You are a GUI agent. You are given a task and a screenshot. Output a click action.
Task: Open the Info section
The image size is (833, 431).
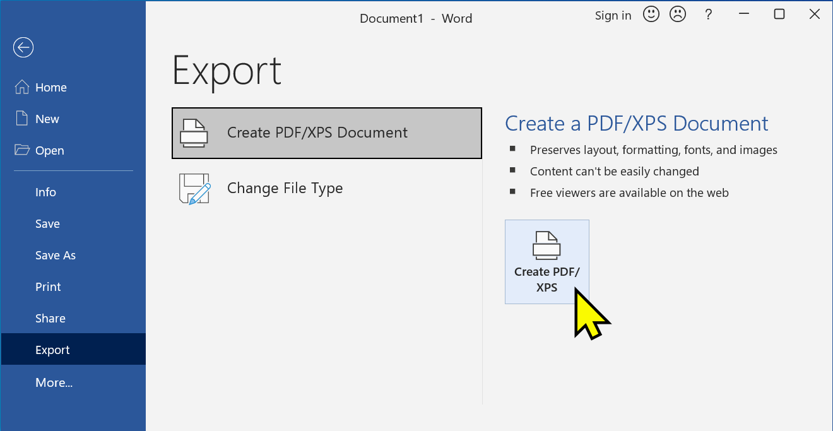click(73, 192)
